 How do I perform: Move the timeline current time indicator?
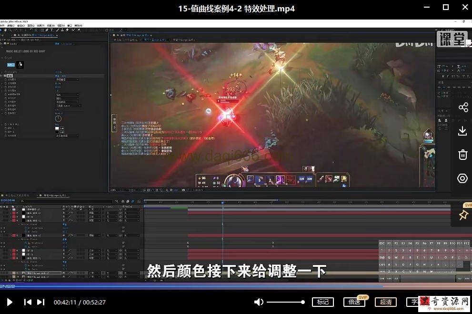[x=223, y=203]
